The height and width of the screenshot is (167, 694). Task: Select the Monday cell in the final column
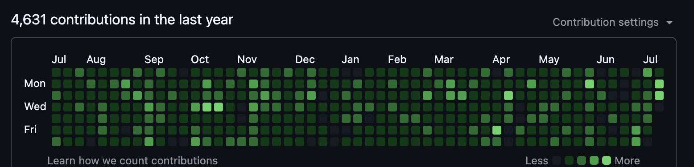(659, 84)
